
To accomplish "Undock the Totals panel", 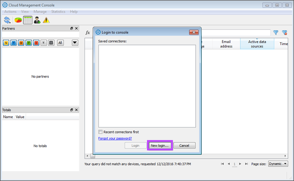I will click(72, 110).
